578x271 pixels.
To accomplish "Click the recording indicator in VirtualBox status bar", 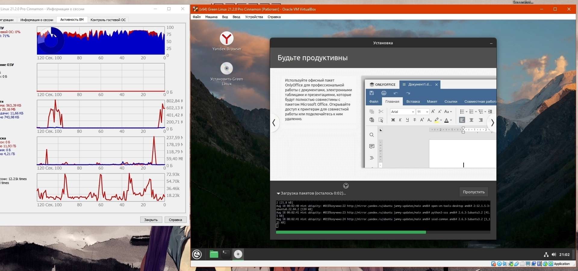I will coord(534,264).
